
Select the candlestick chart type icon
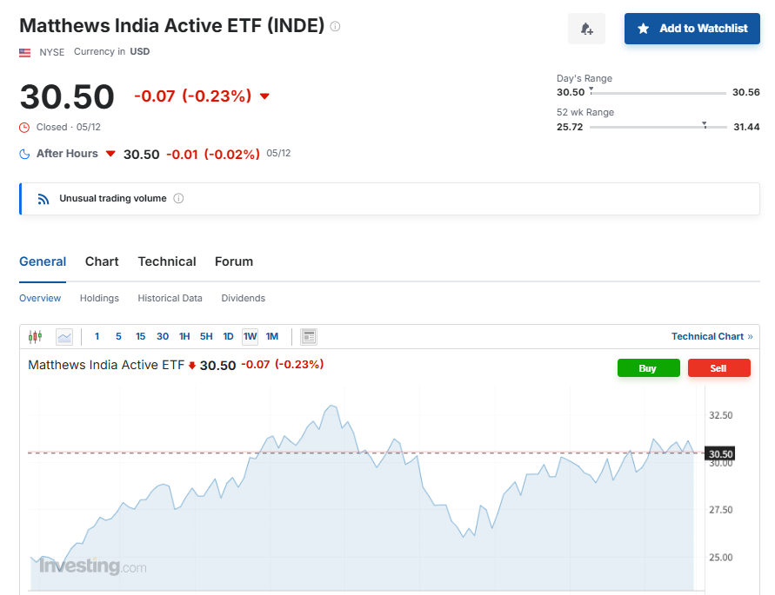tap(35, 337)
